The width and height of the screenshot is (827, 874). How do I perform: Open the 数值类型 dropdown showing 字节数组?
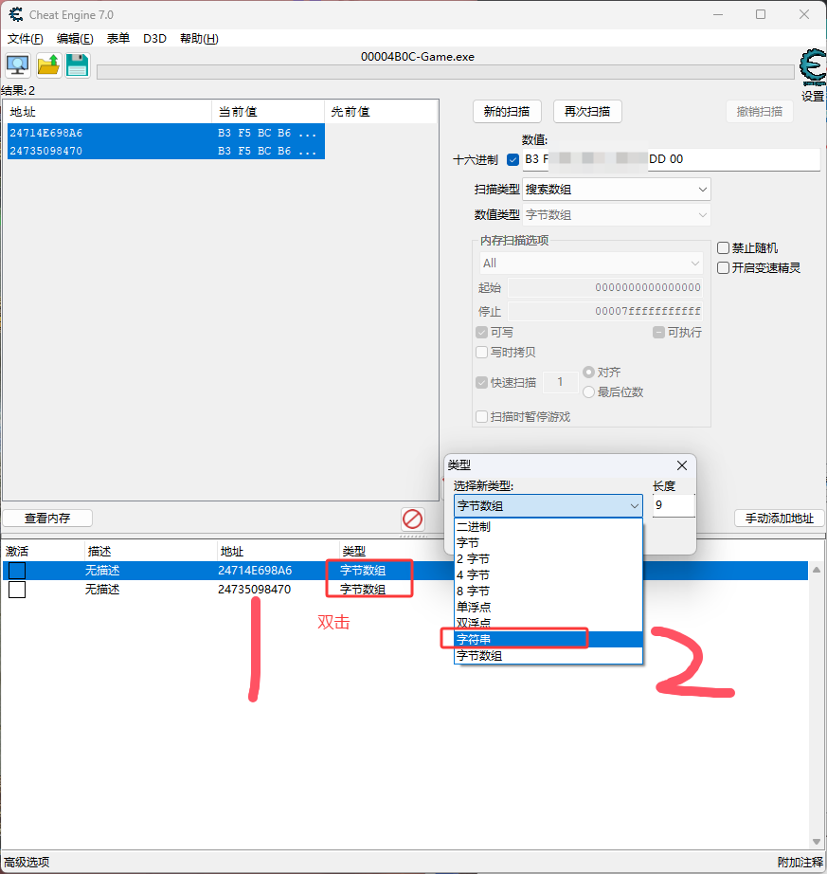[x=616, y=215]
